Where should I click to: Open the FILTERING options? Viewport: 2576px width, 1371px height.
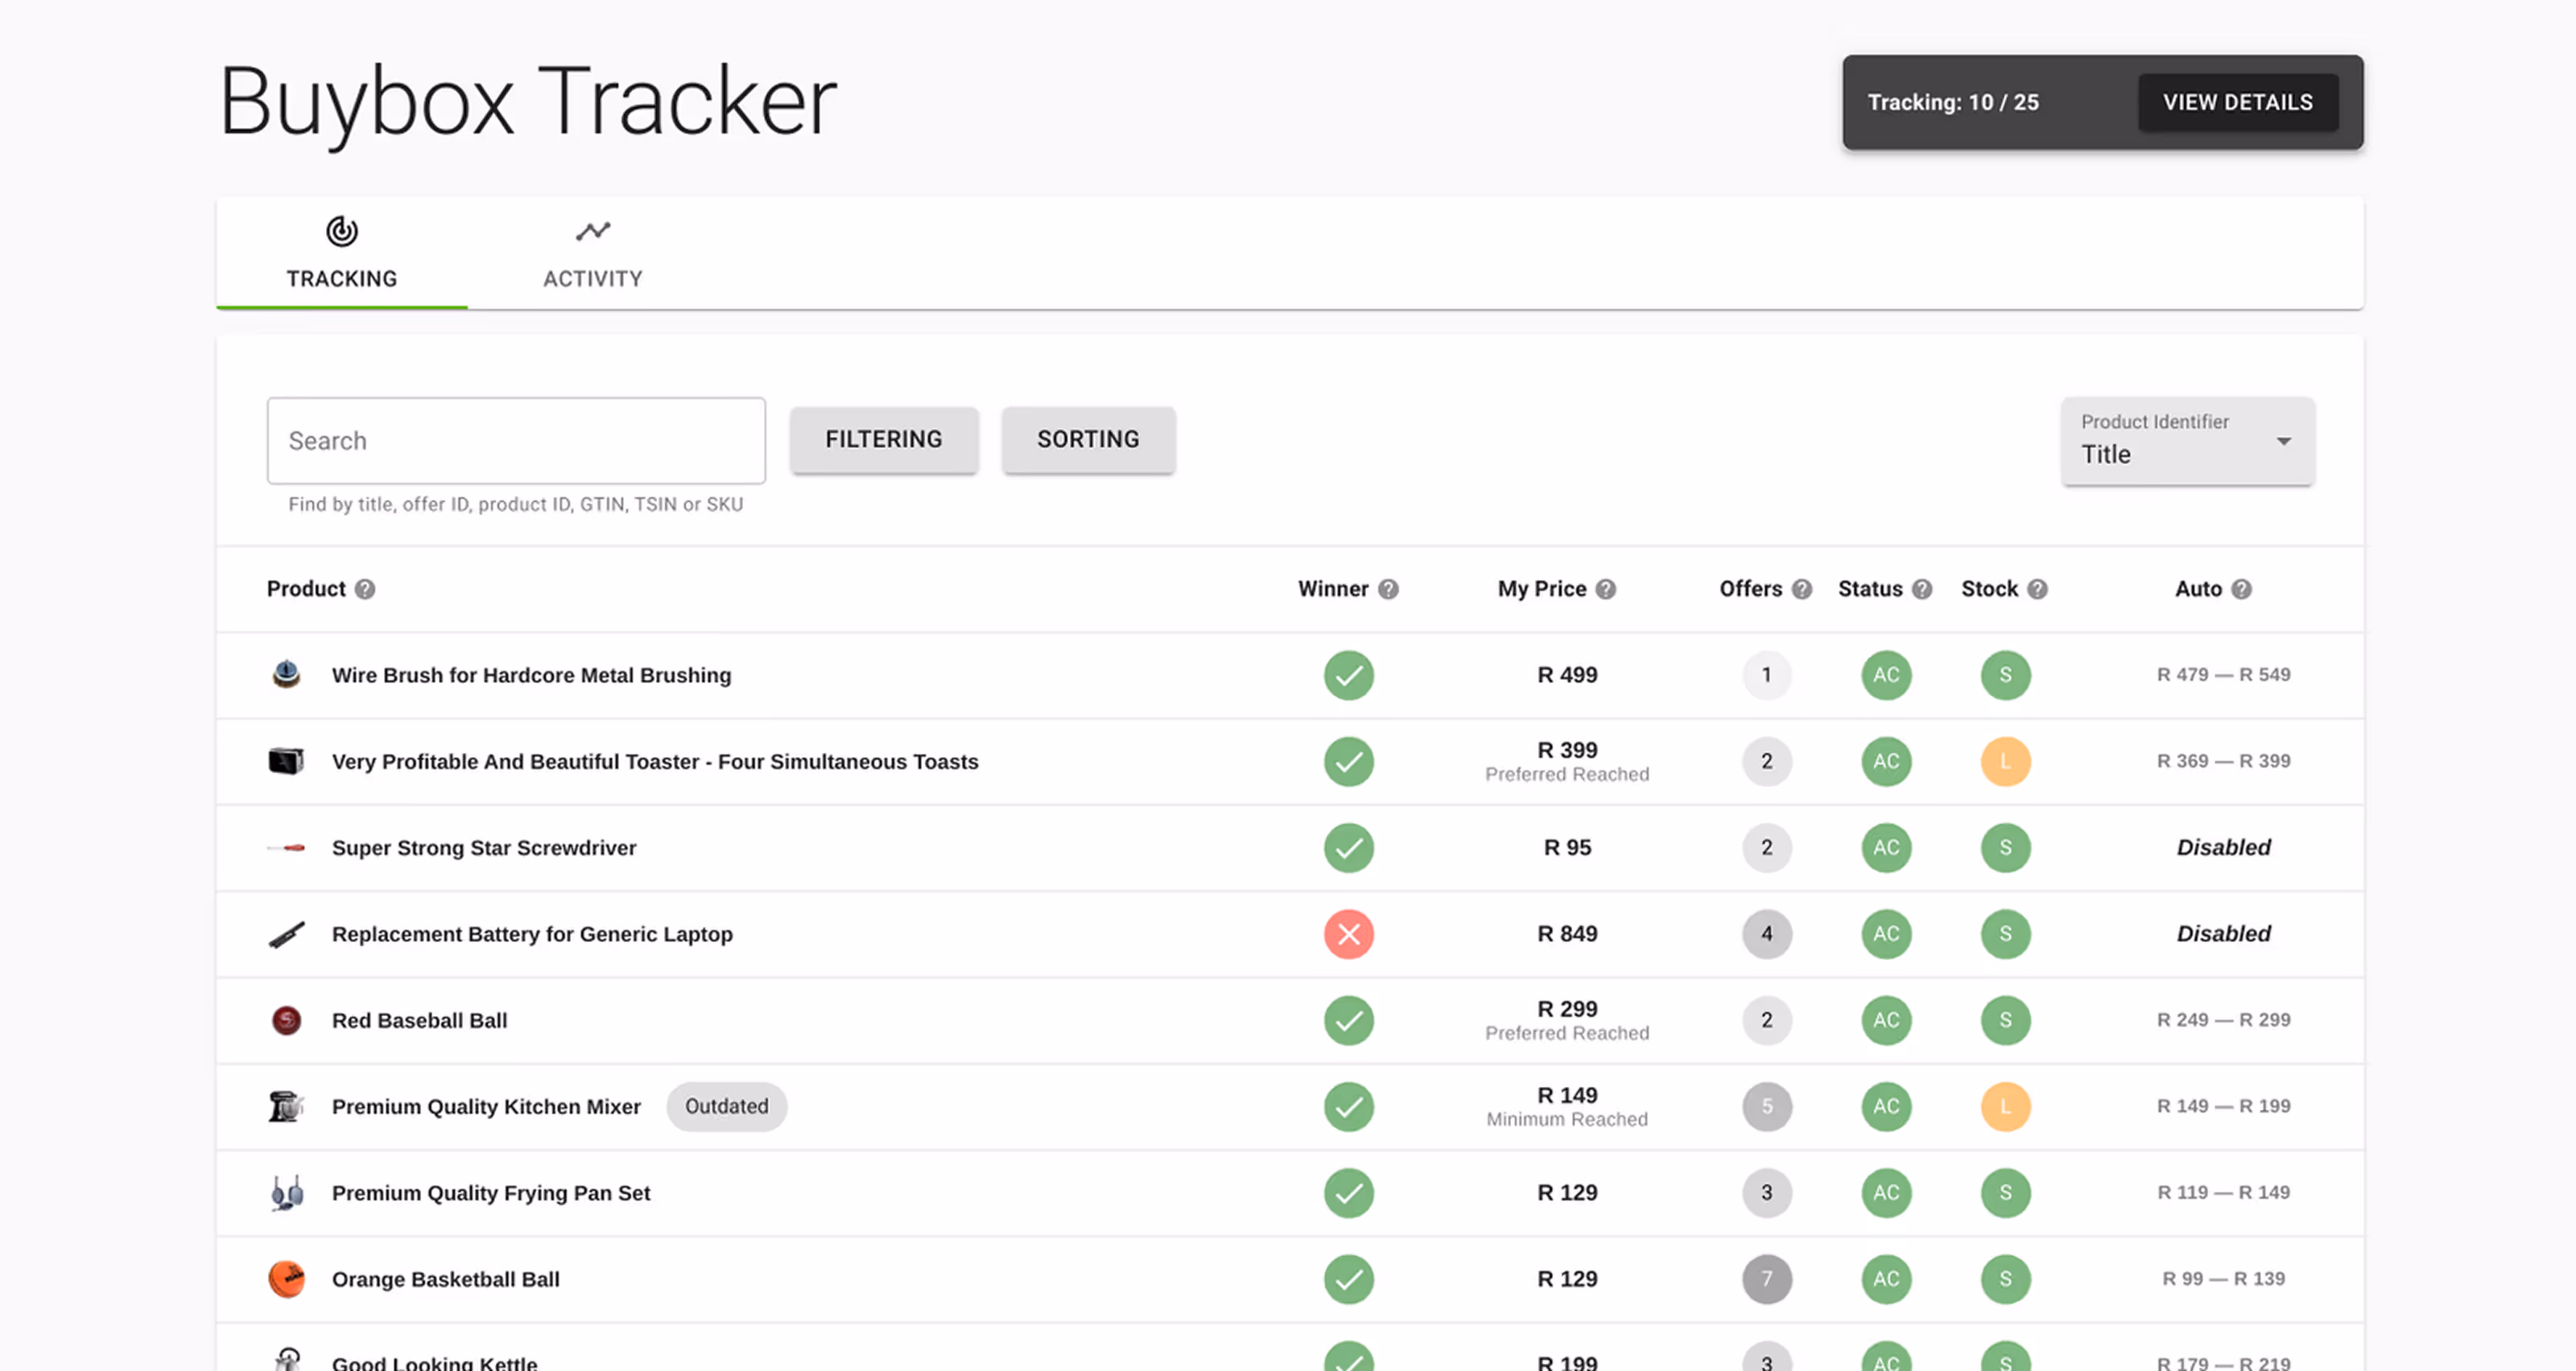(x=883, y=439)
